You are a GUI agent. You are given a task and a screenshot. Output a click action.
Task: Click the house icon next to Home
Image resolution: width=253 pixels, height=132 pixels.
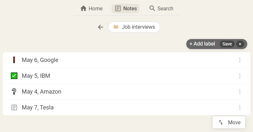83,8
